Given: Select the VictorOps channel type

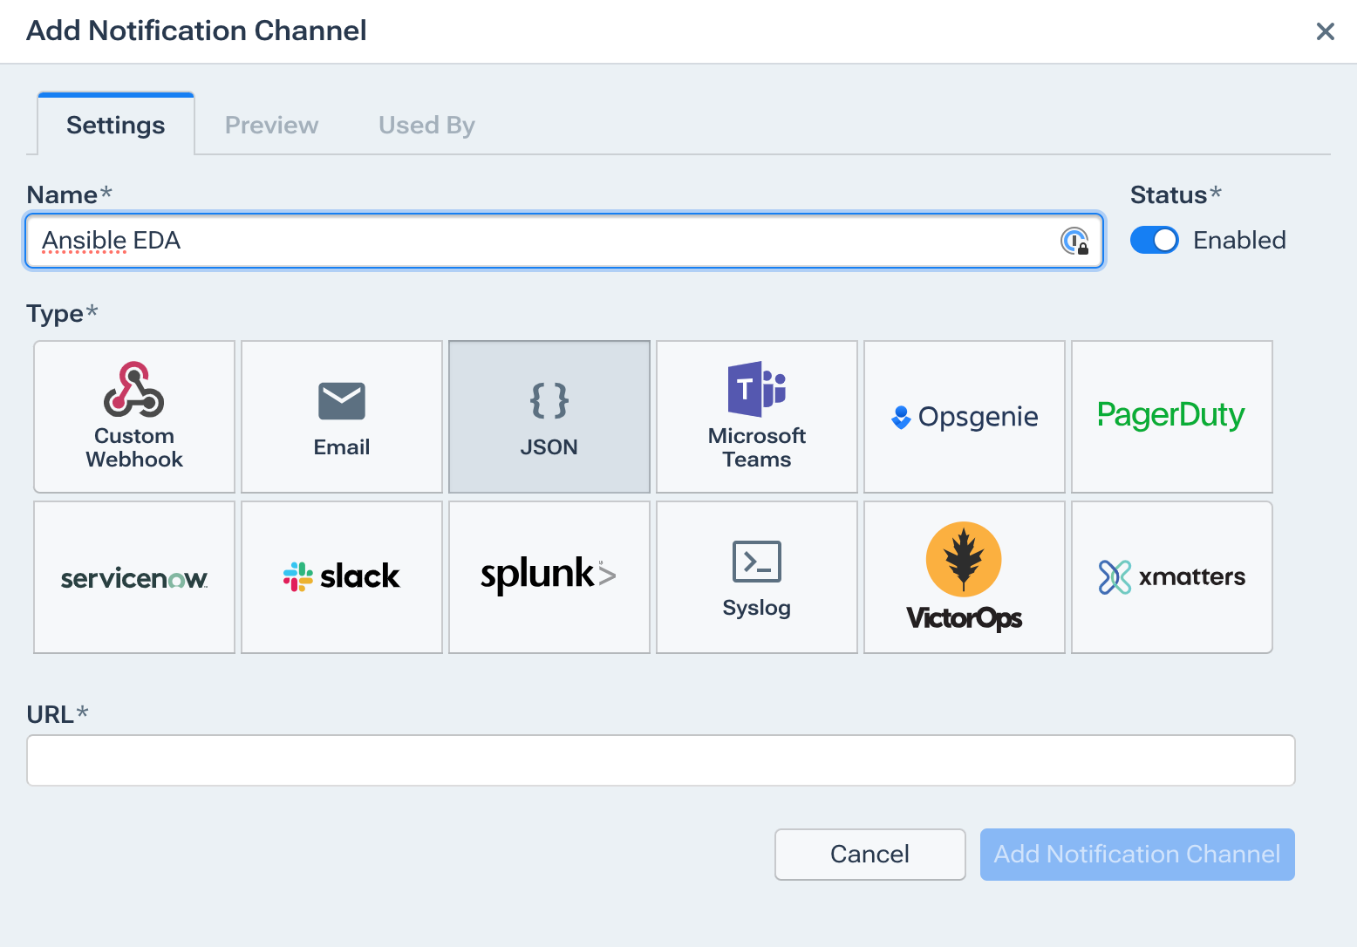Looking at the screenshot, I should [965, 577].
